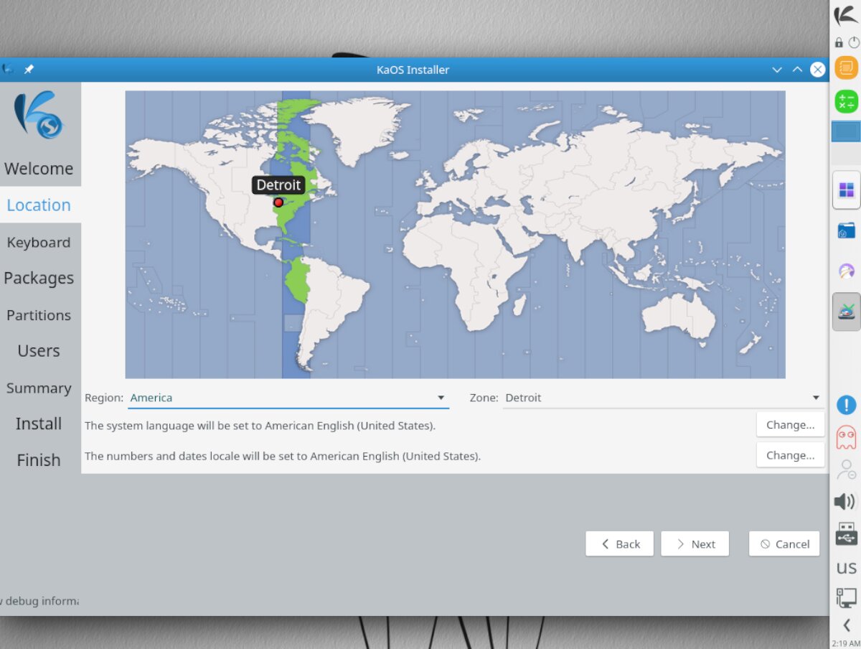Click the red ghost tray icon
Viewport: 861px width, 649px height.
click(846, 437)
